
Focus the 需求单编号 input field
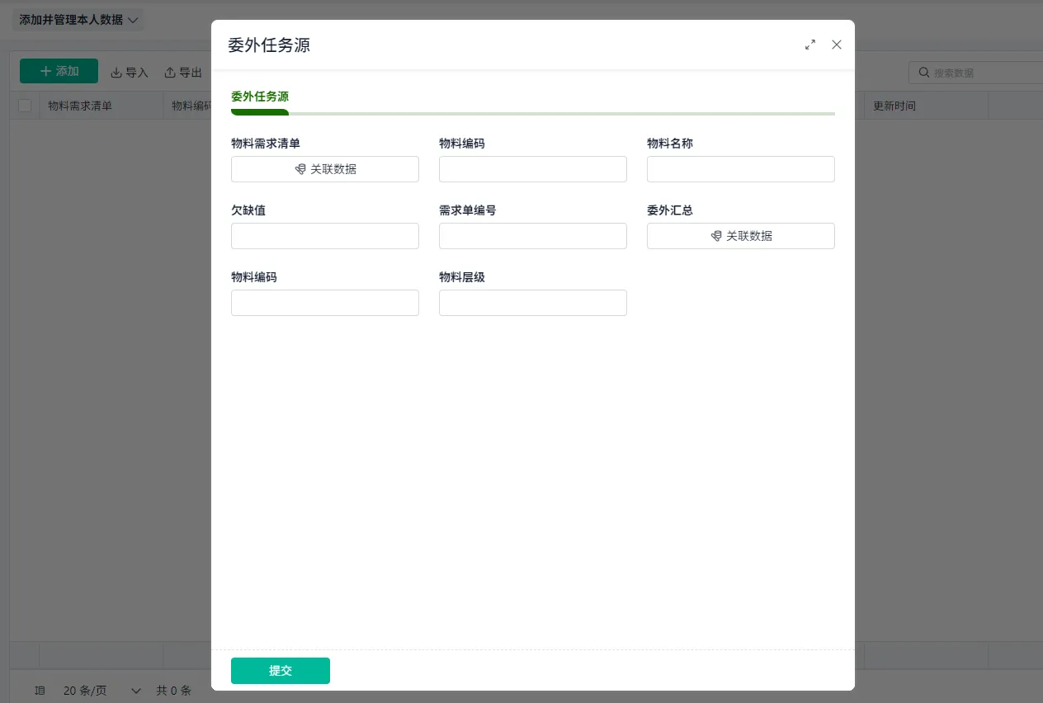click(533, 236)
